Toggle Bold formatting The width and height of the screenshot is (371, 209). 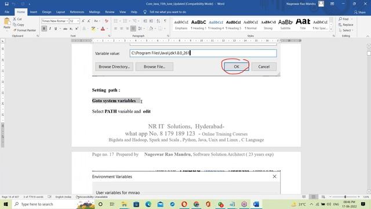[44, 28]
